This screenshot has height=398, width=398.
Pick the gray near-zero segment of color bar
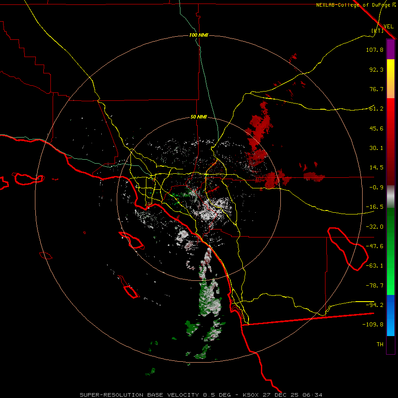point(390,197)
